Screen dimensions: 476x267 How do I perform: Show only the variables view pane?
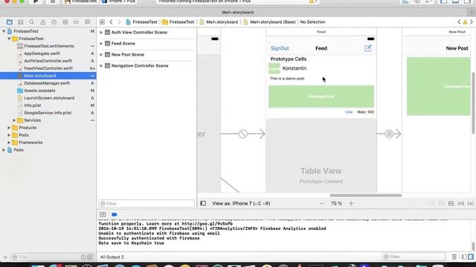click(464, 257)
